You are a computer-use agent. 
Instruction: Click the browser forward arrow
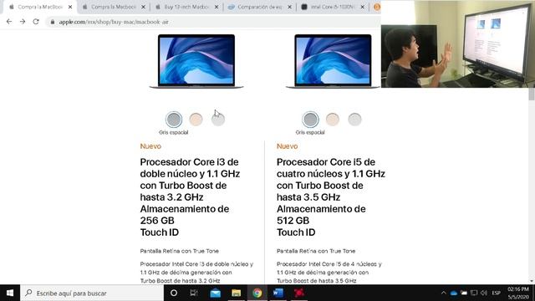pos(23,22)
